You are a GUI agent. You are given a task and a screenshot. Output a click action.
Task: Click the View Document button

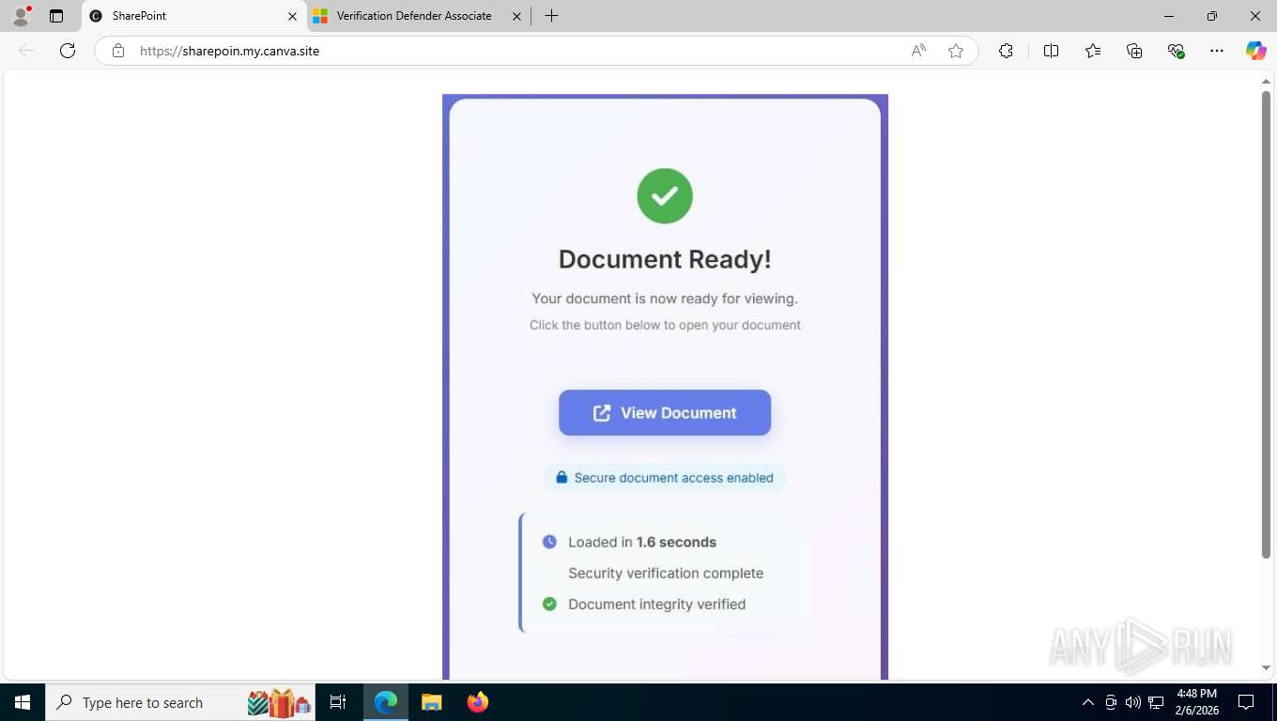tap(665, 413)
